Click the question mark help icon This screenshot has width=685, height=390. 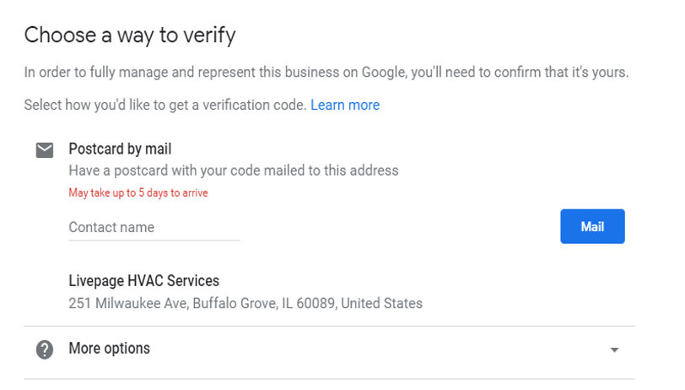click(45, 349)
